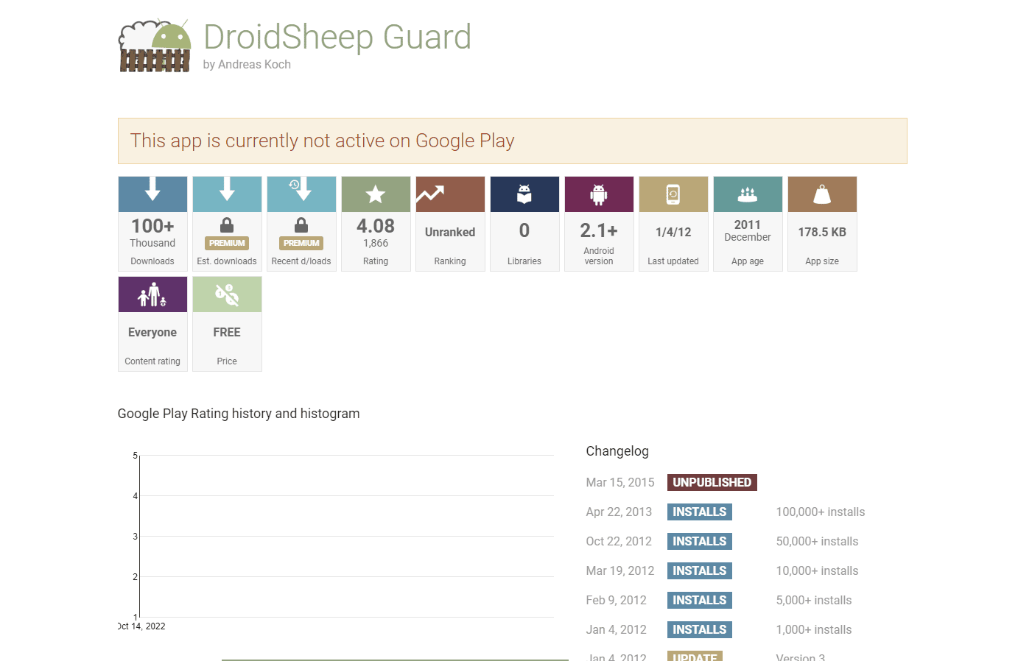Click the Ranking trend arrow icon
1018x661 pixels.
(x=430, y=194)
